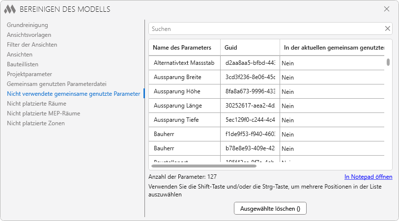Viewport: 399px width, 221px height.
Task: Open the Grundreinigung section
Action: click(27, 25)
